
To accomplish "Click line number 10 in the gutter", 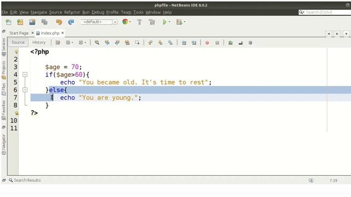I will (14, 120).
